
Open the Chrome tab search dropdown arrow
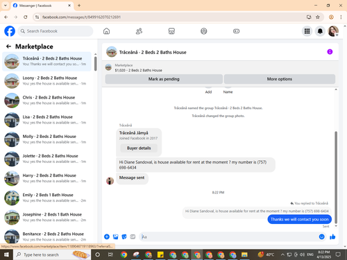6,6
